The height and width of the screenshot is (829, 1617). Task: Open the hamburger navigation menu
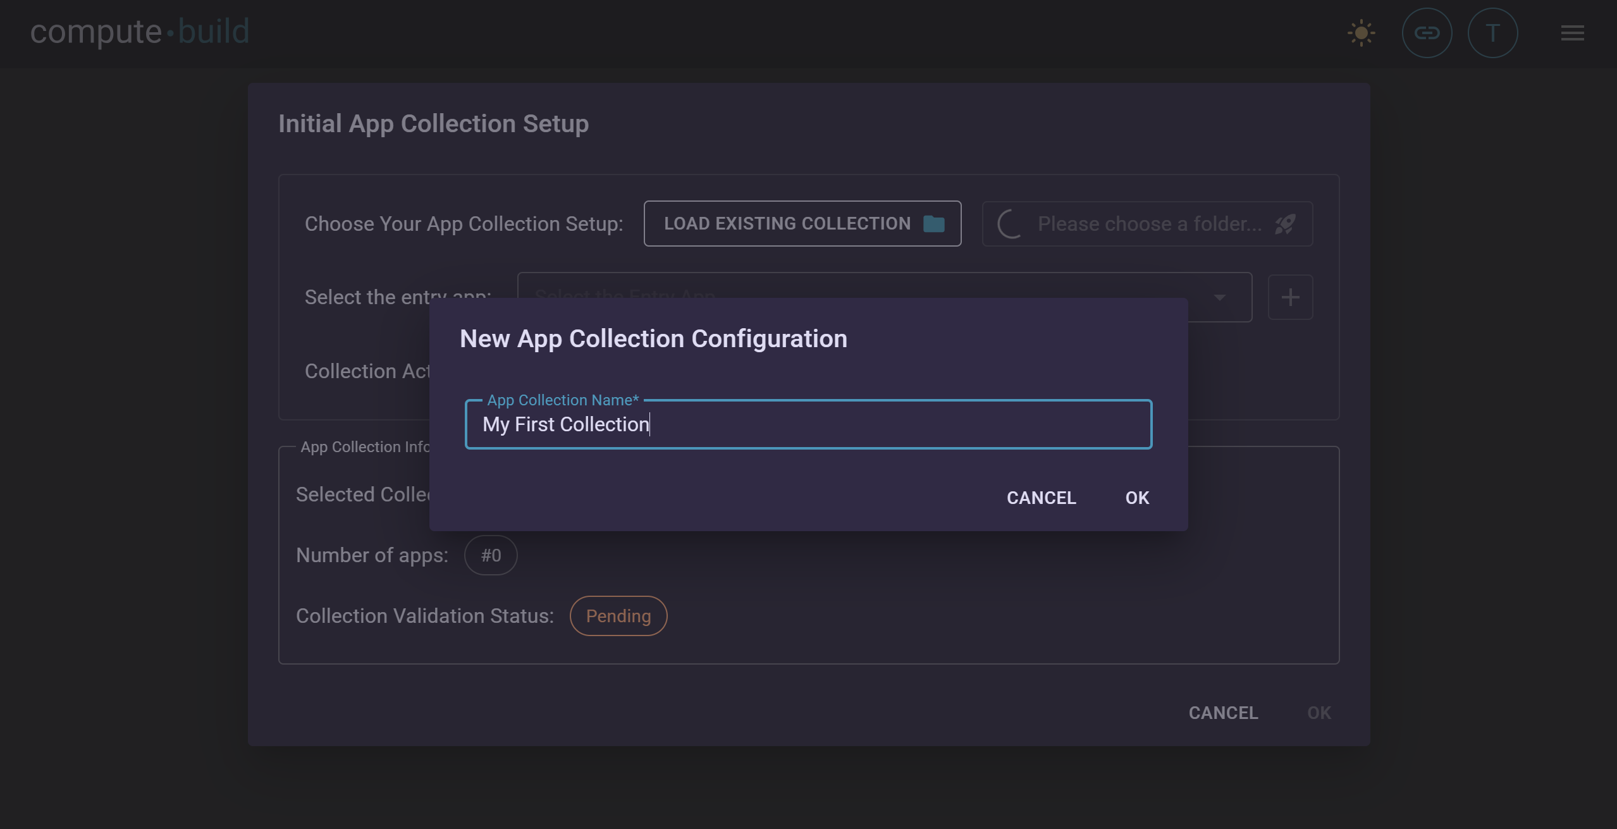click(x=1572, y=33)
